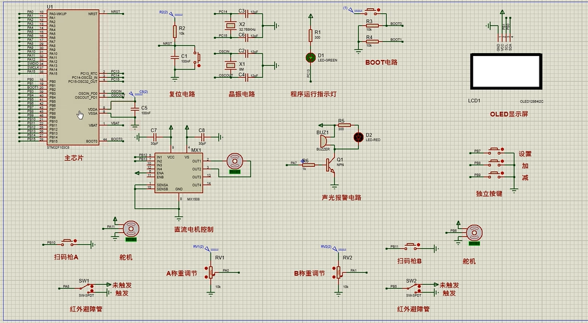This screenshot has height=323, width=588.
Task: Click the servo motor on PA11
Action: pyautogui.click(x=131, y=230)
